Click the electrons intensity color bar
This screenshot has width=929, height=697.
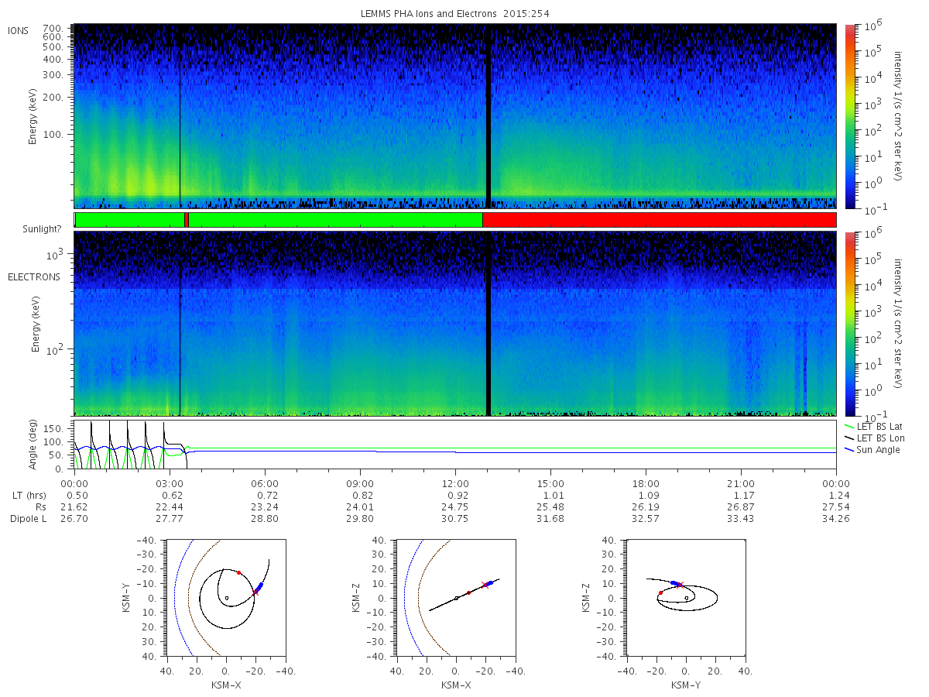849,323
